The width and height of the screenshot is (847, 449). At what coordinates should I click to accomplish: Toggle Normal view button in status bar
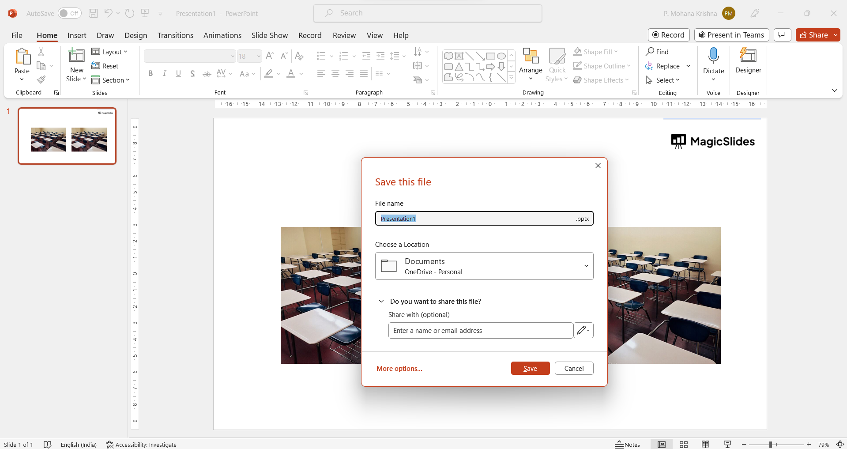click(x=661, y=445)
